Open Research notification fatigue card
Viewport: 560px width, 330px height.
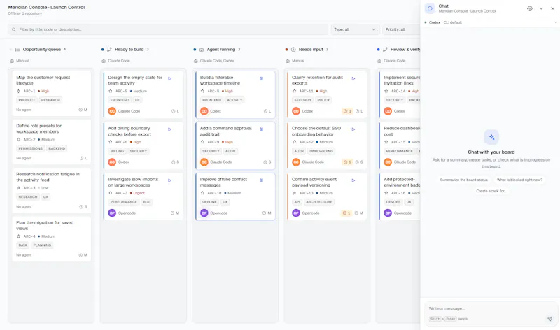point(51,190)
